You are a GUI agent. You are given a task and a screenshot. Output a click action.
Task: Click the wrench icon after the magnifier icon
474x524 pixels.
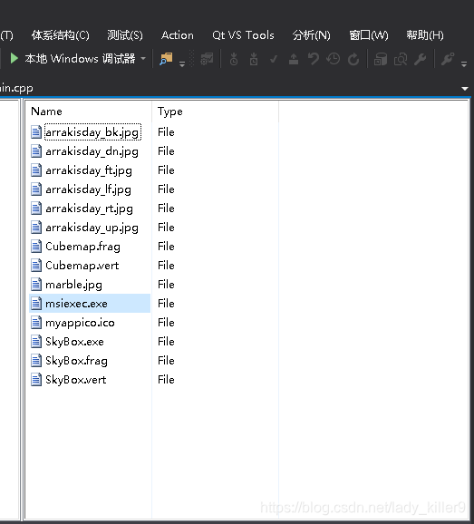click(x=420, y=59)
